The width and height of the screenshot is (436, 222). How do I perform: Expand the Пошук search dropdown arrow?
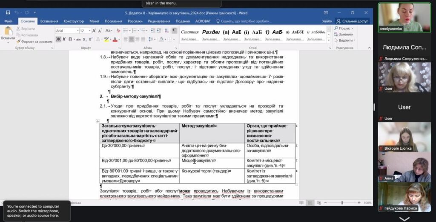[x=353, y=28]
